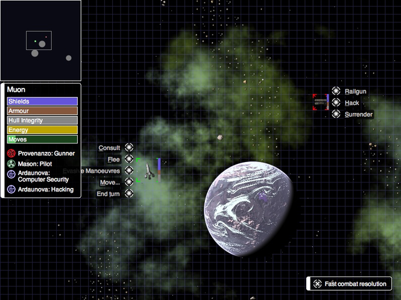Viewport: 401px width, 300px height.
Task: Click the Flee action icon
Action: (129, 159)
